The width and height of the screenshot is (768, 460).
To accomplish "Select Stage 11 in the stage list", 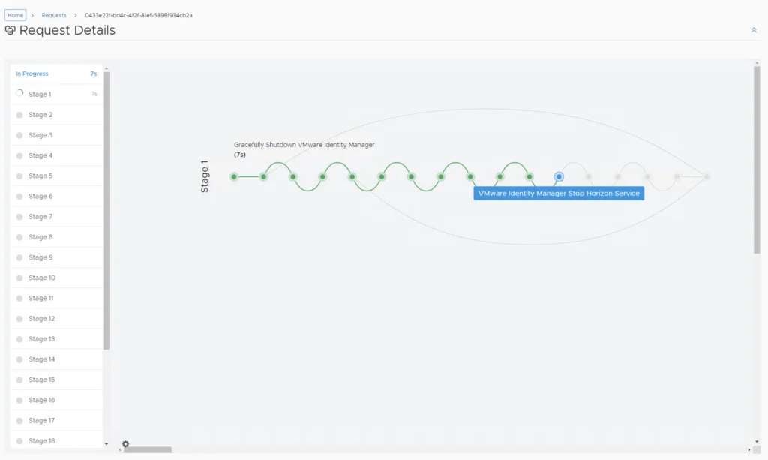I will coord(56,299).
